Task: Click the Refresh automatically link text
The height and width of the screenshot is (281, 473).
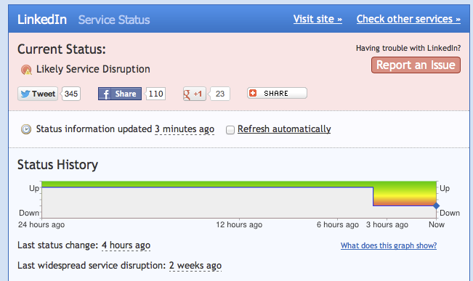Action: click(284, 129)
